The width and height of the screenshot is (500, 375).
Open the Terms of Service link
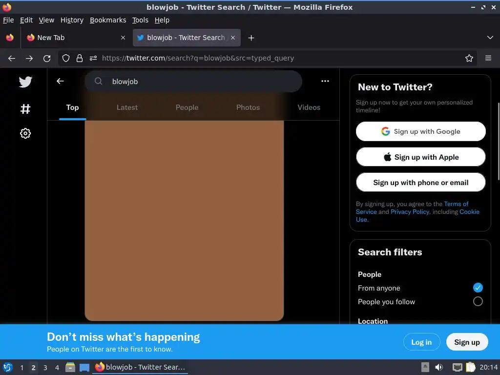(456, 204)
